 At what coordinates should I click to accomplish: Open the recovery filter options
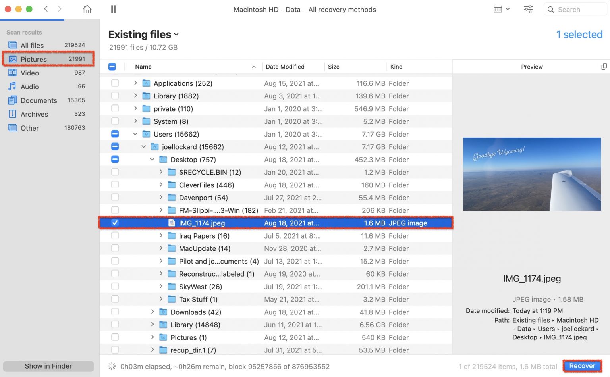[x=528, y=9]
